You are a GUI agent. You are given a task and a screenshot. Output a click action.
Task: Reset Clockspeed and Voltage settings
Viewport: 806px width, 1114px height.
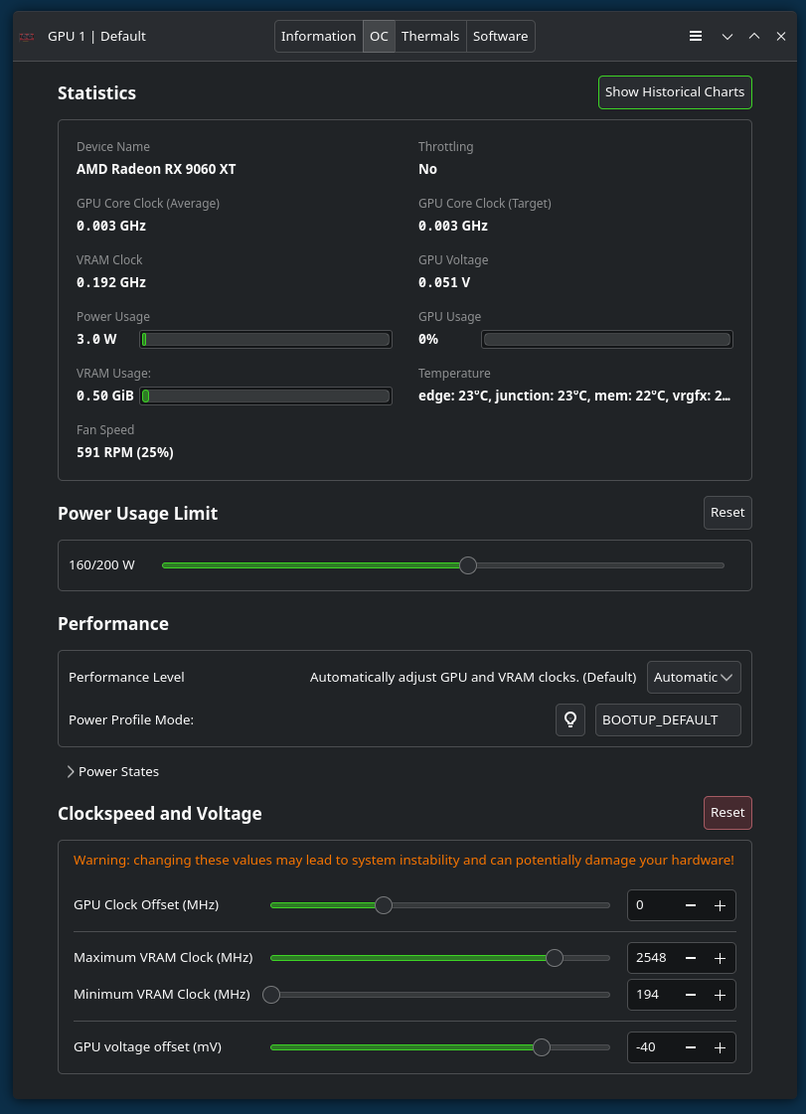click(x=727, y=813)
